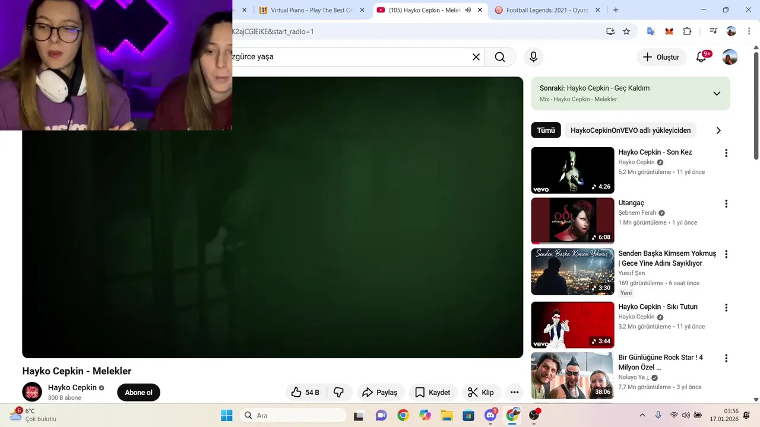Open the Google Translate extension
The width and height of the screenshot is (760, 427).
pyautogui.click(x=651, y=31)
